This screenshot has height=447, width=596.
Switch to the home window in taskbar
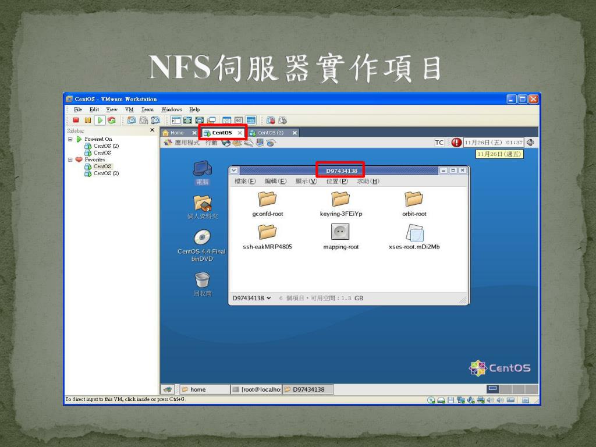click(204, 389)
